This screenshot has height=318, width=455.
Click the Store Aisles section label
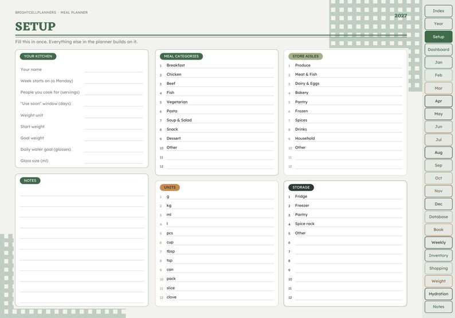tap(305, 56)
